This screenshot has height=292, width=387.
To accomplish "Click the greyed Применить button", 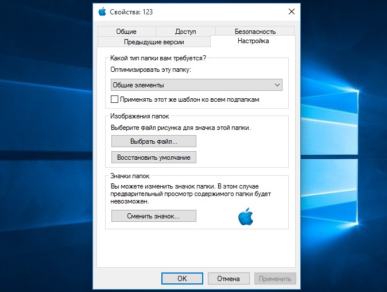I will pos(275,278).
